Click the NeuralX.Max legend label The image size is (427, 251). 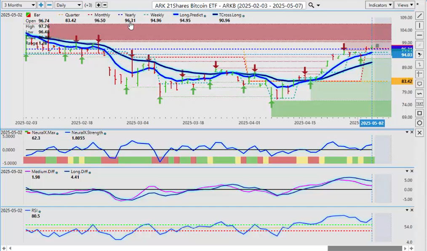[x=43, y=133]
